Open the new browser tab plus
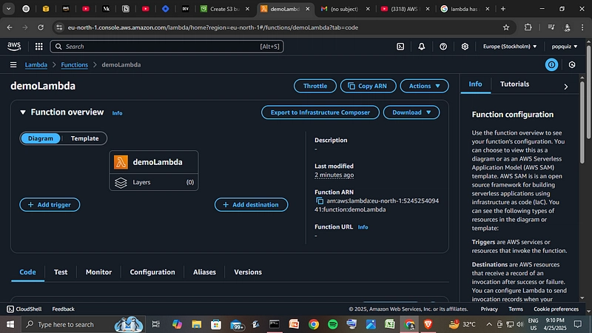The image size is (592, 333). pos(503,9)
